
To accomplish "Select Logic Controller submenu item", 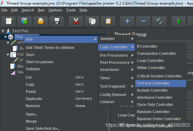I will [116, 47].
